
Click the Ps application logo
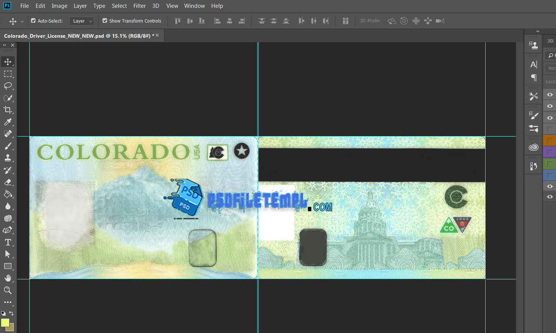[7, 6]
